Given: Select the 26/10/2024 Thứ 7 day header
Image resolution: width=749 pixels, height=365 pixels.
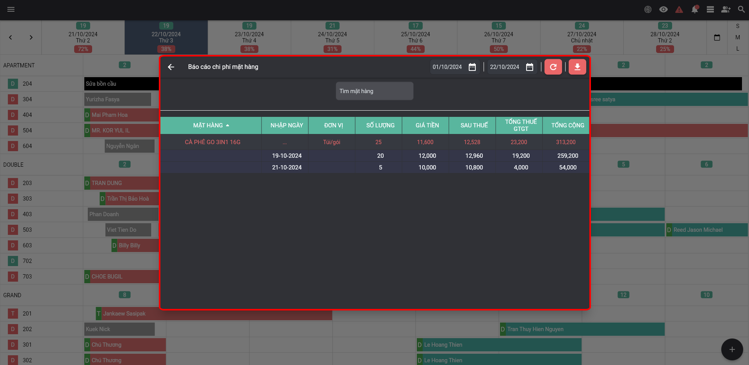Looking at the screenshot, I should (499, 37).
